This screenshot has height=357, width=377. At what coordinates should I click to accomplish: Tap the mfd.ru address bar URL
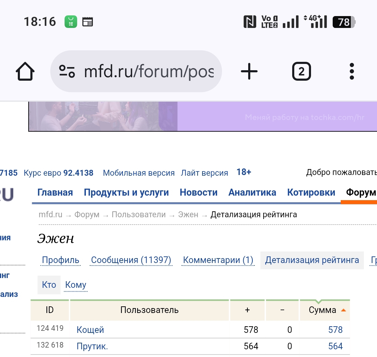click(148, 72)
